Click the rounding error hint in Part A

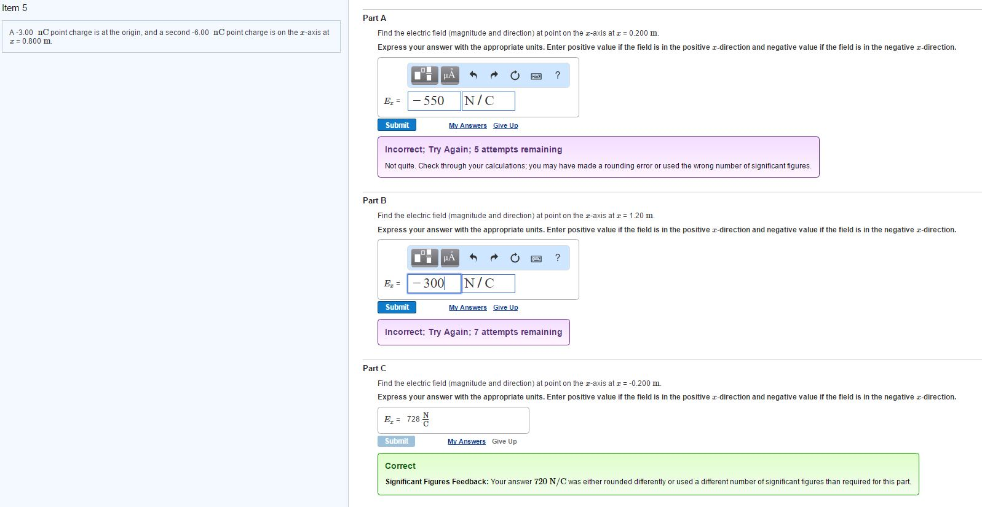pyautogui.click(x=598, y=166)
